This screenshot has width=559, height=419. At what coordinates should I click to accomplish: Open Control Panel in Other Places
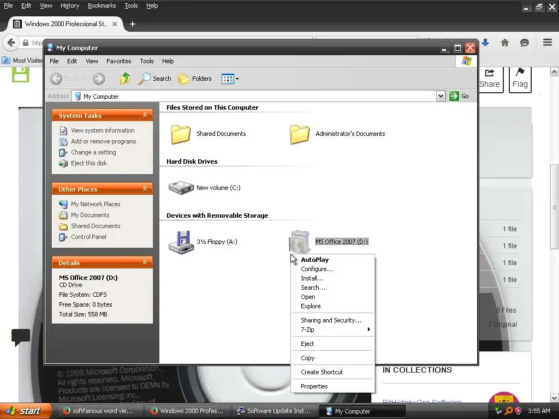[x=88, y=237]
